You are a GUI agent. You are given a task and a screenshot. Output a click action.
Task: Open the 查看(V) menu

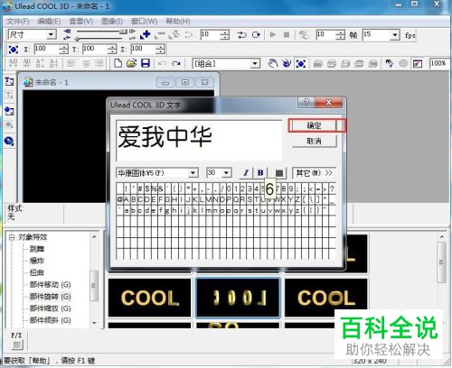(80, 22)
